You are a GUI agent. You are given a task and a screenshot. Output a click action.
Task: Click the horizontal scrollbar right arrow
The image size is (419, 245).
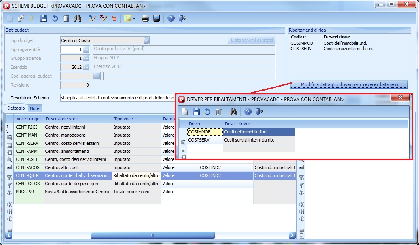pos(292,235)
